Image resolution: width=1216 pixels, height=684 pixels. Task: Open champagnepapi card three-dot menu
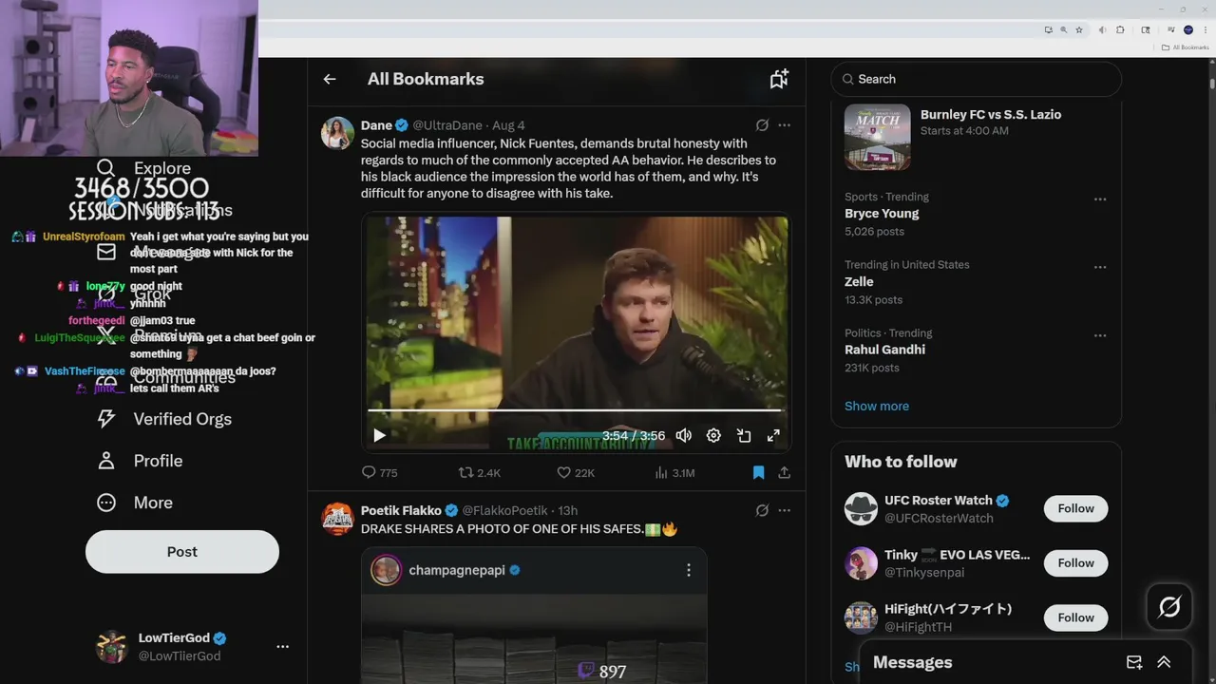[689, 570]
